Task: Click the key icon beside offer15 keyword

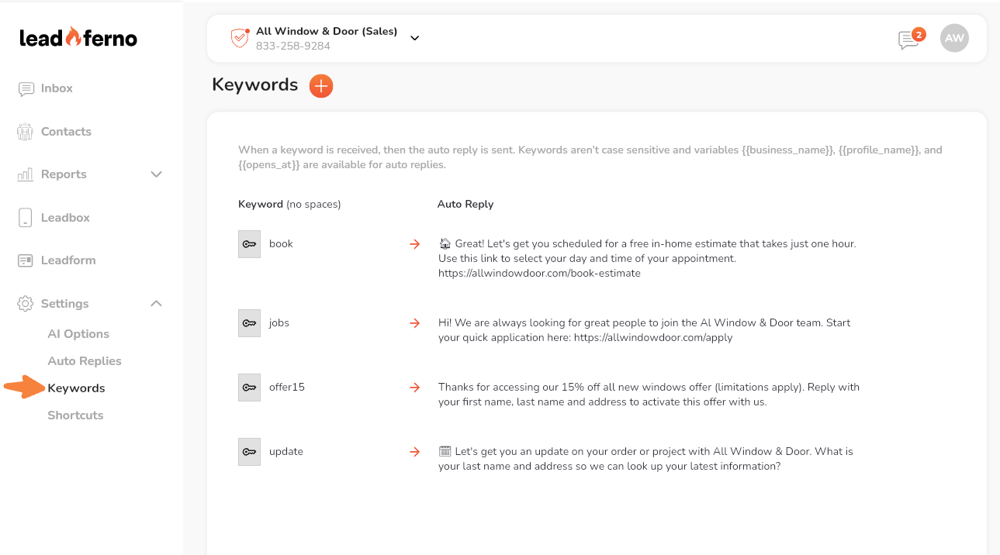Action: point(249,388)
